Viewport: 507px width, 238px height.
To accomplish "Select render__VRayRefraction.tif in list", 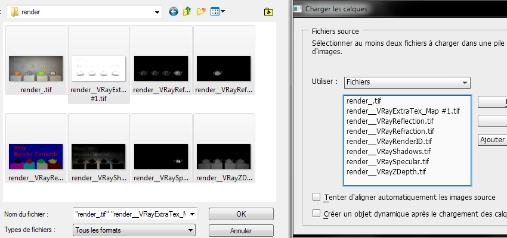I will [x=390, y=131].
